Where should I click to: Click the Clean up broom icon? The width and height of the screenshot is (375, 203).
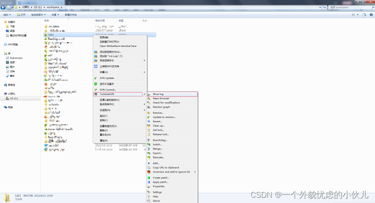(149, 126)
